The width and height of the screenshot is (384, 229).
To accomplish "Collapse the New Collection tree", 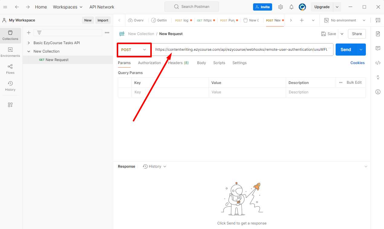I will pos(29,51).
